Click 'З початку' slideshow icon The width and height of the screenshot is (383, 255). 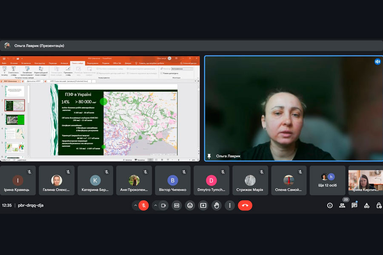(4, 71)
